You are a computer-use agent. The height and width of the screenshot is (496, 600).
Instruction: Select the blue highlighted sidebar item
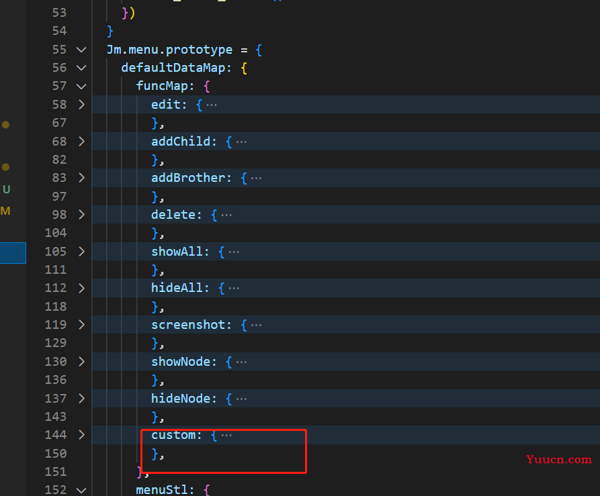pyautogui.click(x=13, y=253)
